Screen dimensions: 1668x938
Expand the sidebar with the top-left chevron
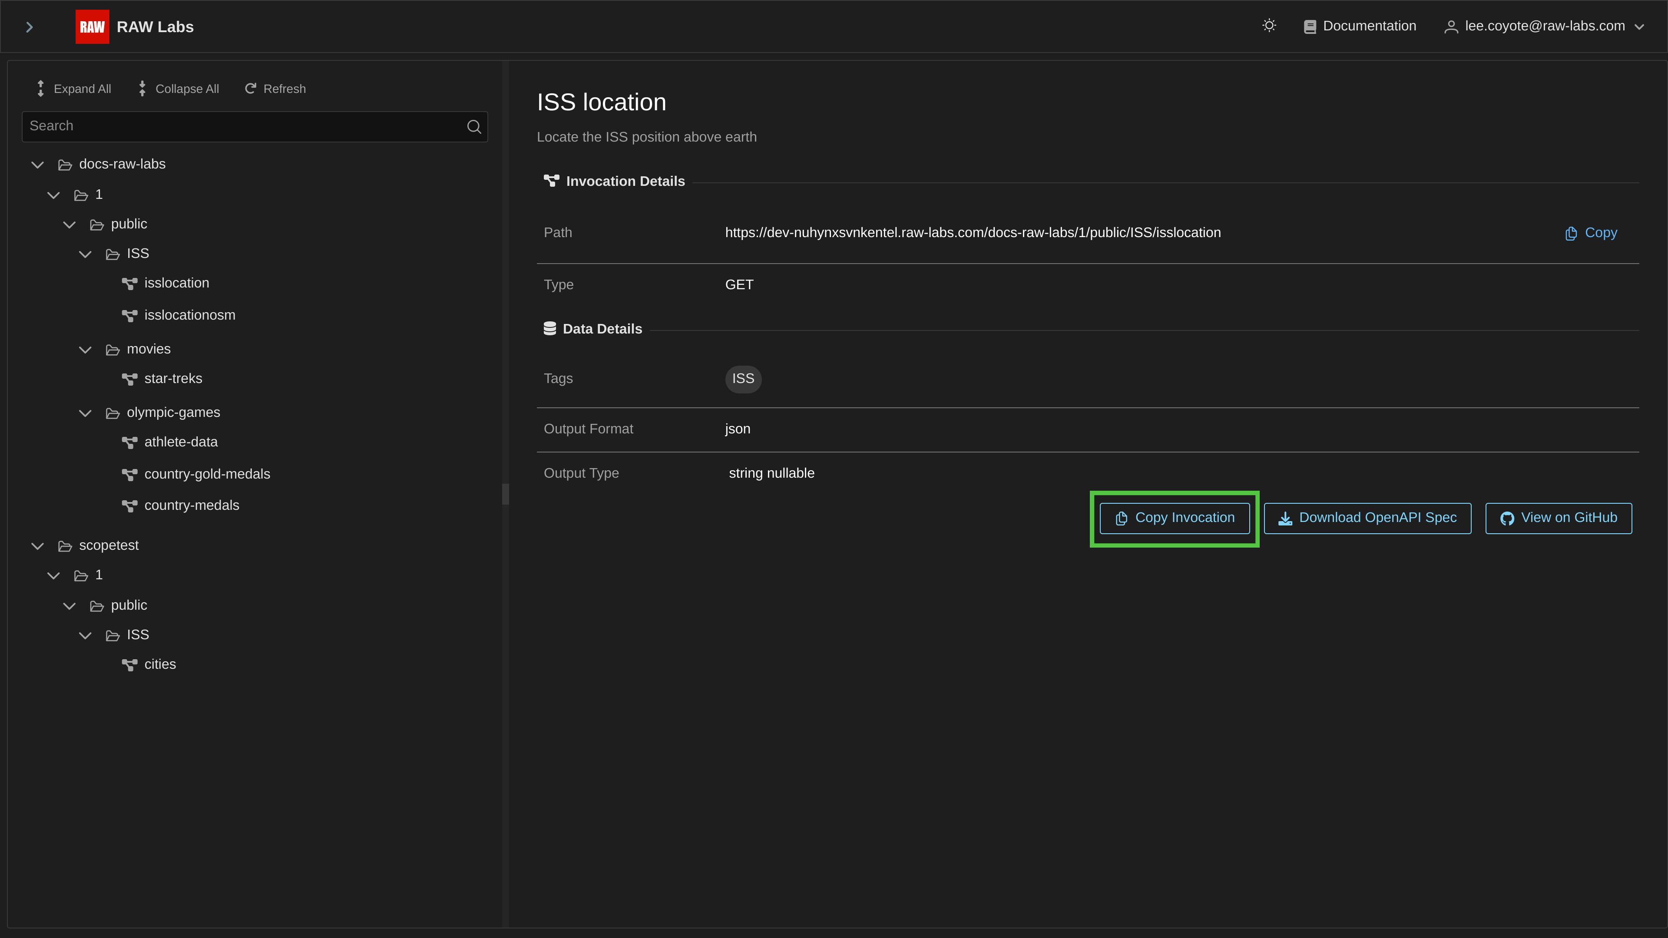[x=29, y=26]
